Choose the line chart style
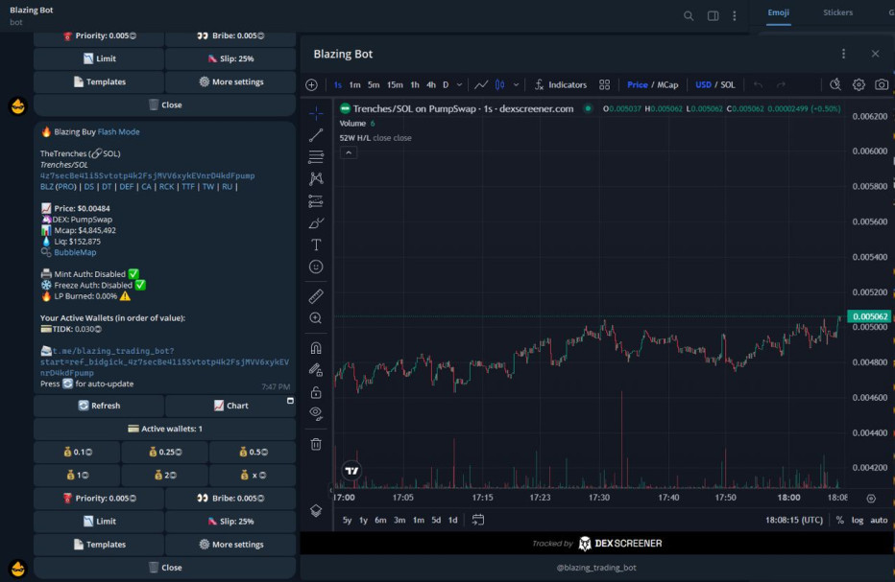This screenshot has height=582, width=895. point(481,85)
